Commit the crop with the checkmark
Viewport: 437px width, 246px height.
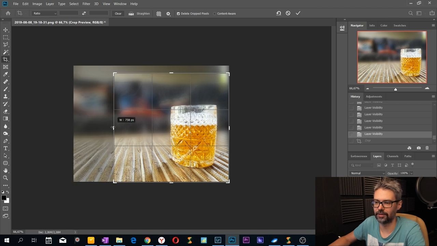[298, 13]
